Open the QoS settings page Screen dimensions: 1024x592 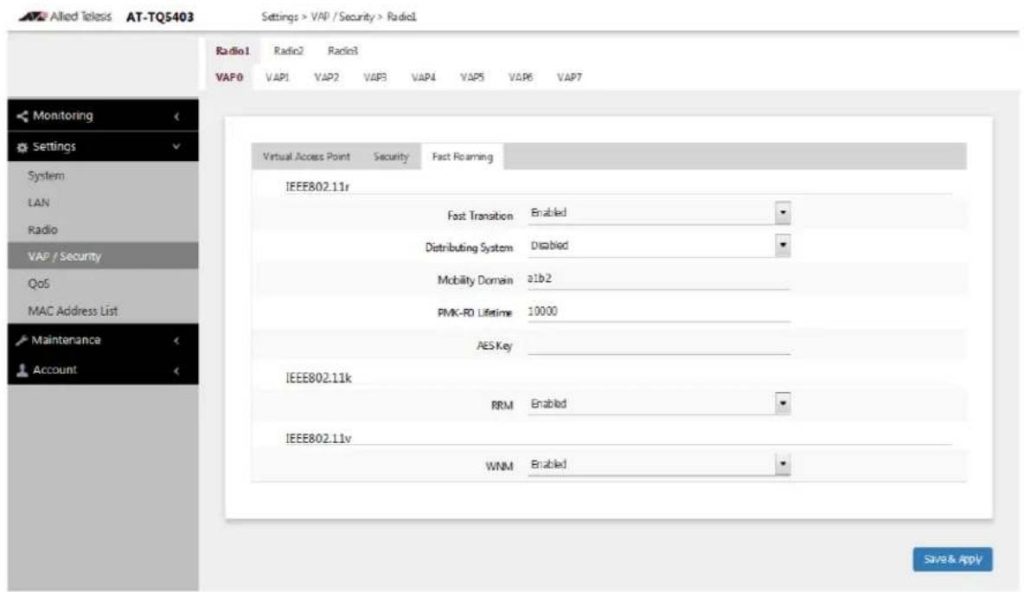coord(103,284)
